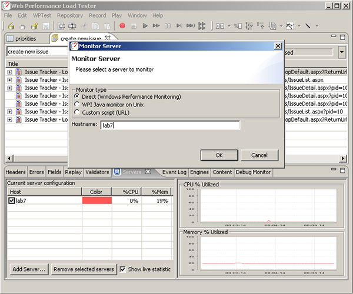Open the File menu
The image size is (353, 294).
coord(8,15)
